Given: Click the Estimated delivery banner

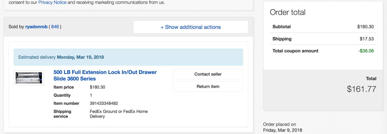Looking at the screenshot, I should (x=128, y=57).
